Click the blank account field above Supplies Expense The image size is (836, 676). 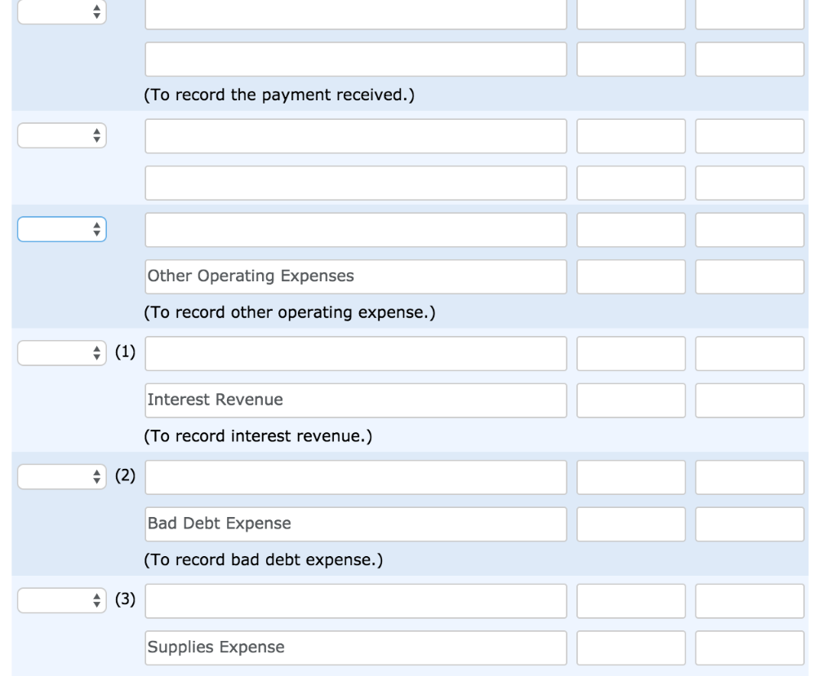pos(356,600)
